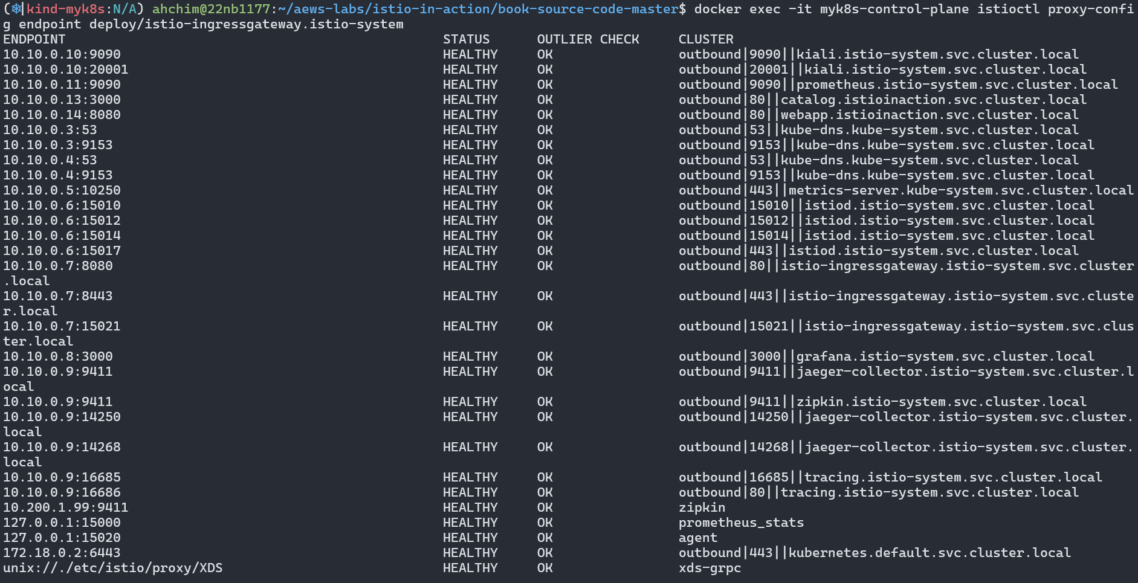This screenshot has width=1138, height=583.
Task: Click the 10.10.0.3:53 endpoint address
Action: pos(50,130)
